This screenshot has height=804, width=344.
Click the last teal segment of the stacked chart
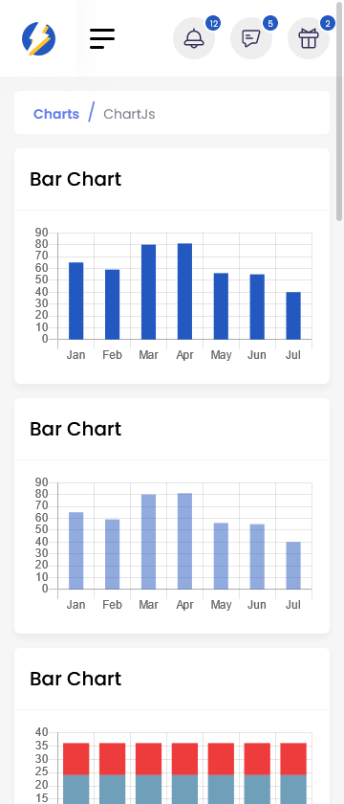(293, 789)
